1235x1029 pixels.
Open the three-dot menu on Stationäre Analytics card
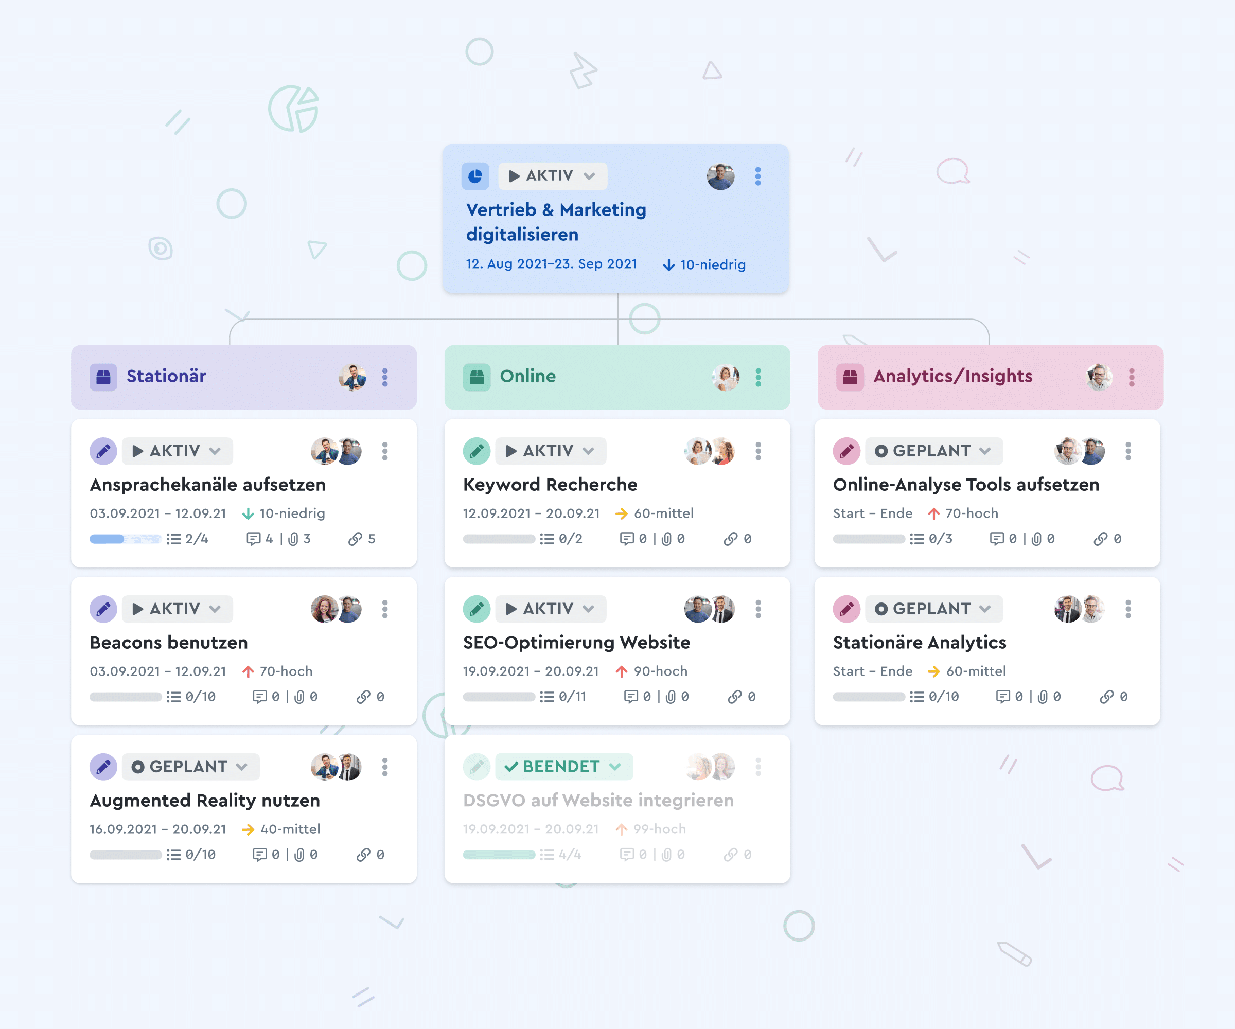click(1128, 609)
